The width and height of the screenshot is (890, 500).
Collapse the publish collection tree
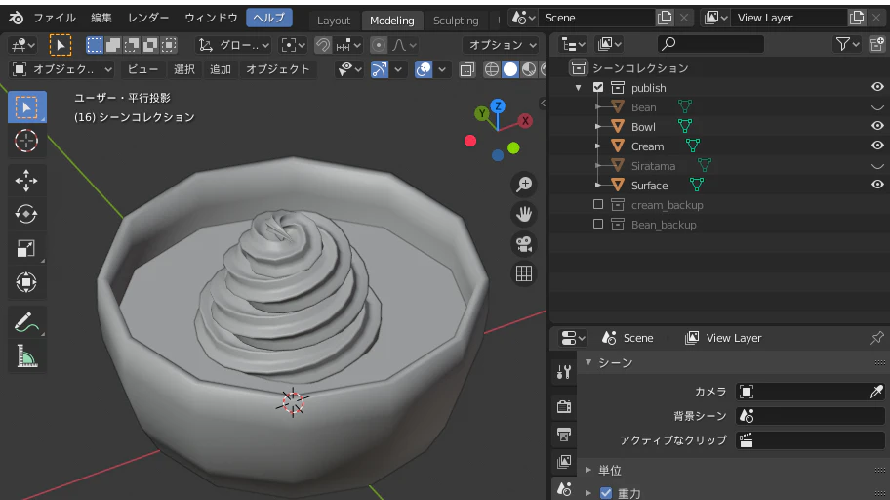(x=579, y=88)
